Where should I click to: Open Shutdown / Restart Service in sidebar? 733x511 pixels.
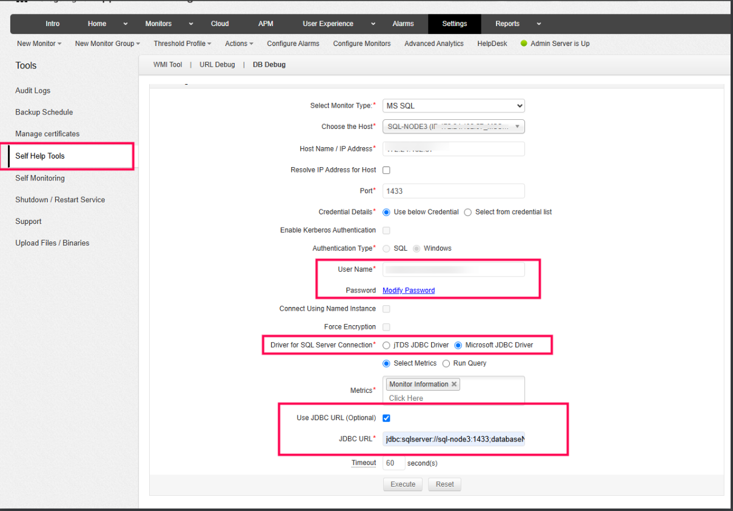[x=60, y=200]
